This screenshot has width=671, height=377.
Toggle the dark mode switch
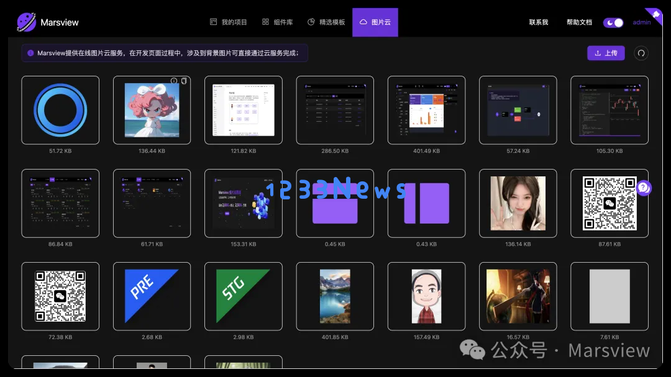tap(613, 23)
